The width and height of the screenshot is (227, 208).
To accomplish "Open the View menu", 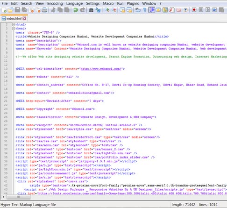I will pos(40,3).
